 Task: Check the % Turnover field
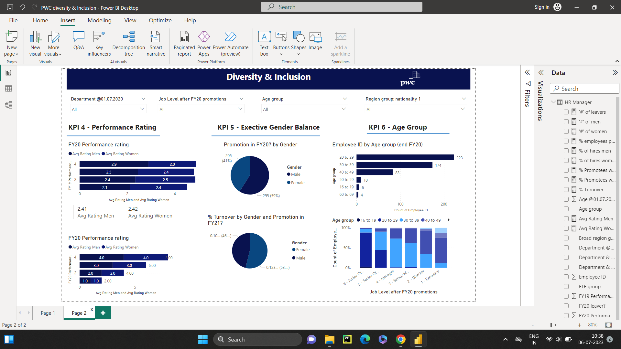[x=566, y=189]
